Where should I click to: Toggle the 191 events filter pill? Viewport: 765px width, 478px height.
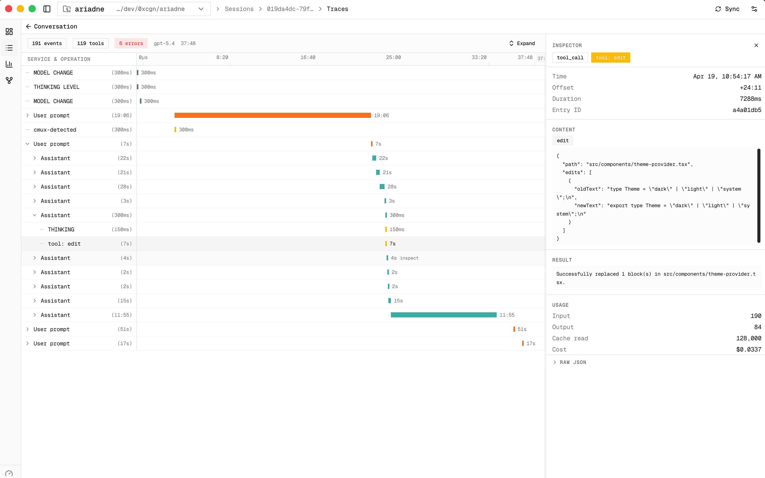pyautogui.click(x=47, y=43)
